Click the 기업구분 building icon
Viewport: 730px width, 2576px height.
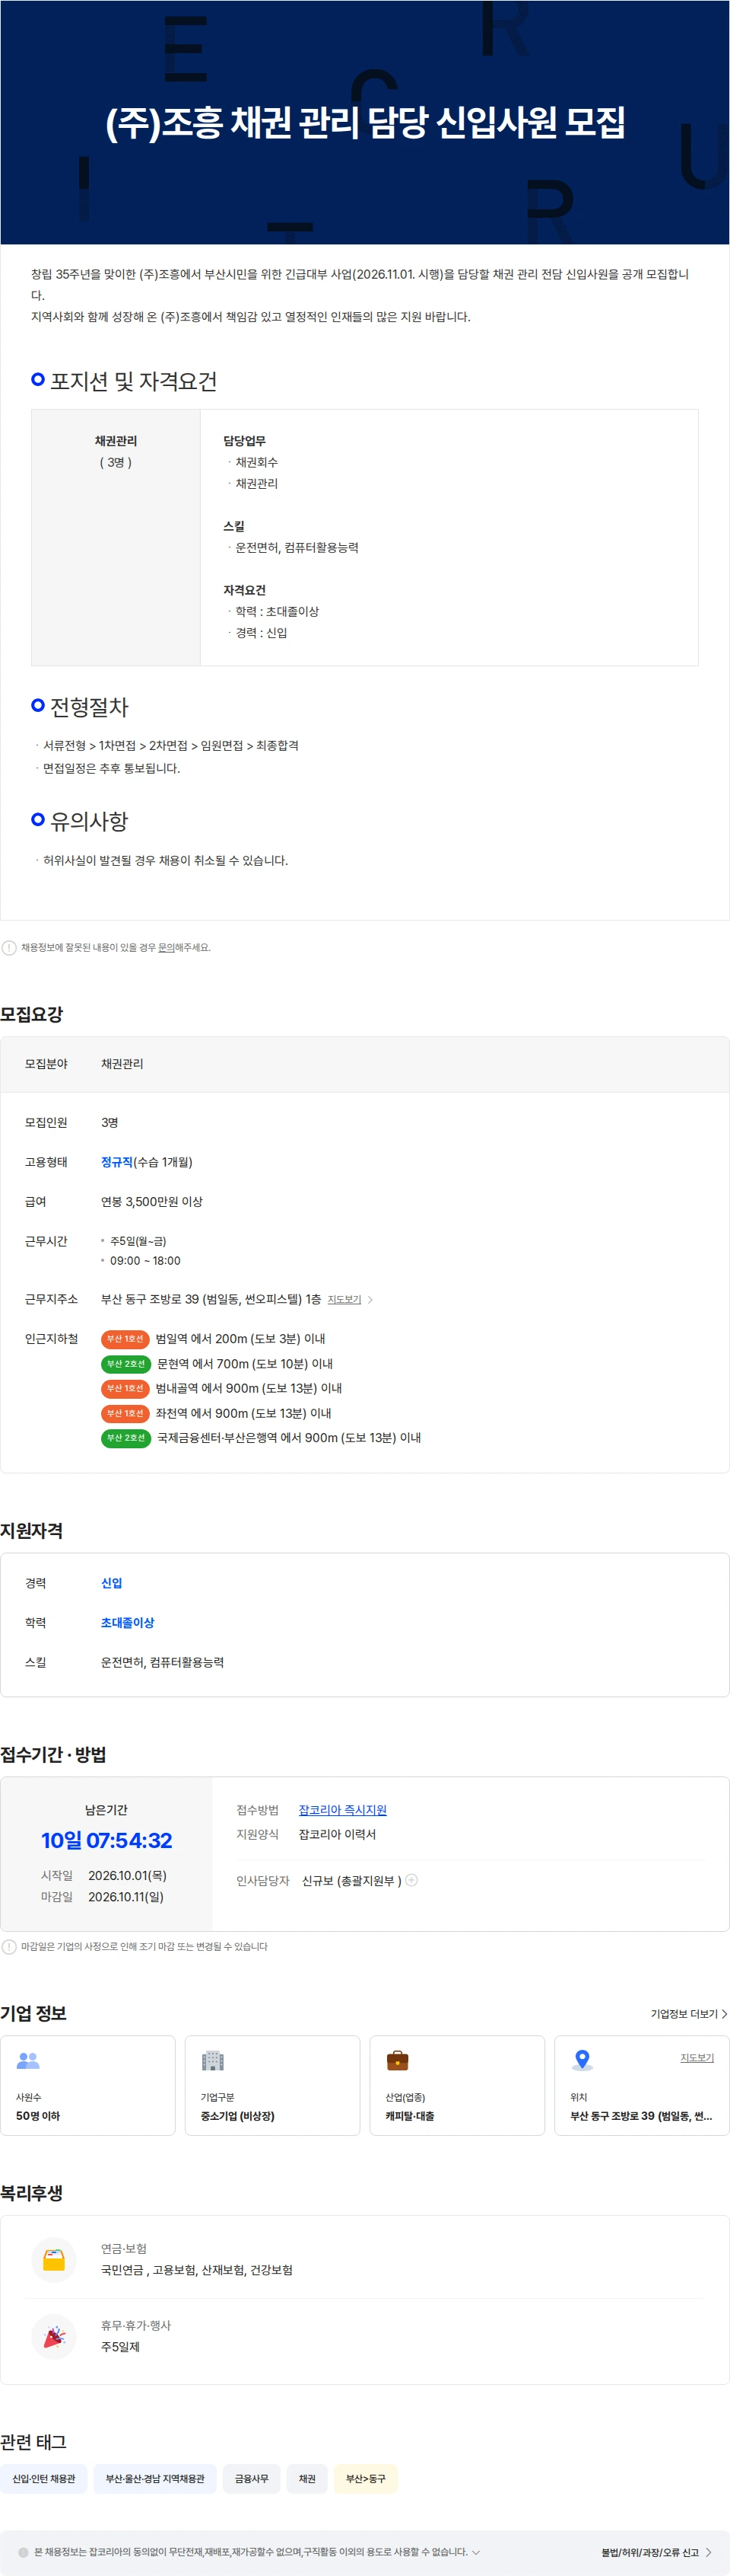point(213,2060)
